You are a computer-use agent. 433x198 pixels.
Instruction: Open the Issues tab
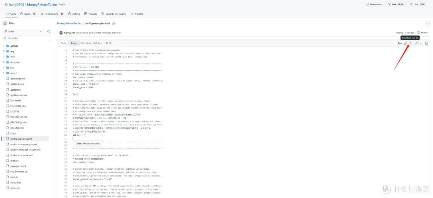(28, 14)
